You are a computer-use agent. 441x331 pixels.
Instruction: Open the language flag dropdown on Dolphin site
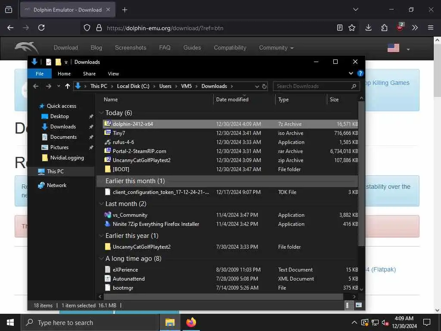(408, 49)
